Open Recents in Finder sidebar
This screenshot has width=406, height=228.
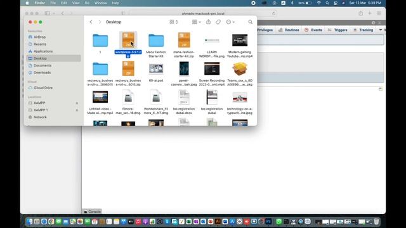[39, 44]
